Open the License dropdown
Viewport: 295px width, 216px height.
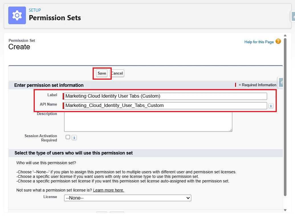[128, 198]
